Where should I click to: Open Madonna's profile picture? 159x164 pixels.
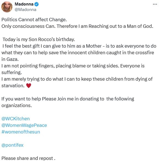point(7,7)
